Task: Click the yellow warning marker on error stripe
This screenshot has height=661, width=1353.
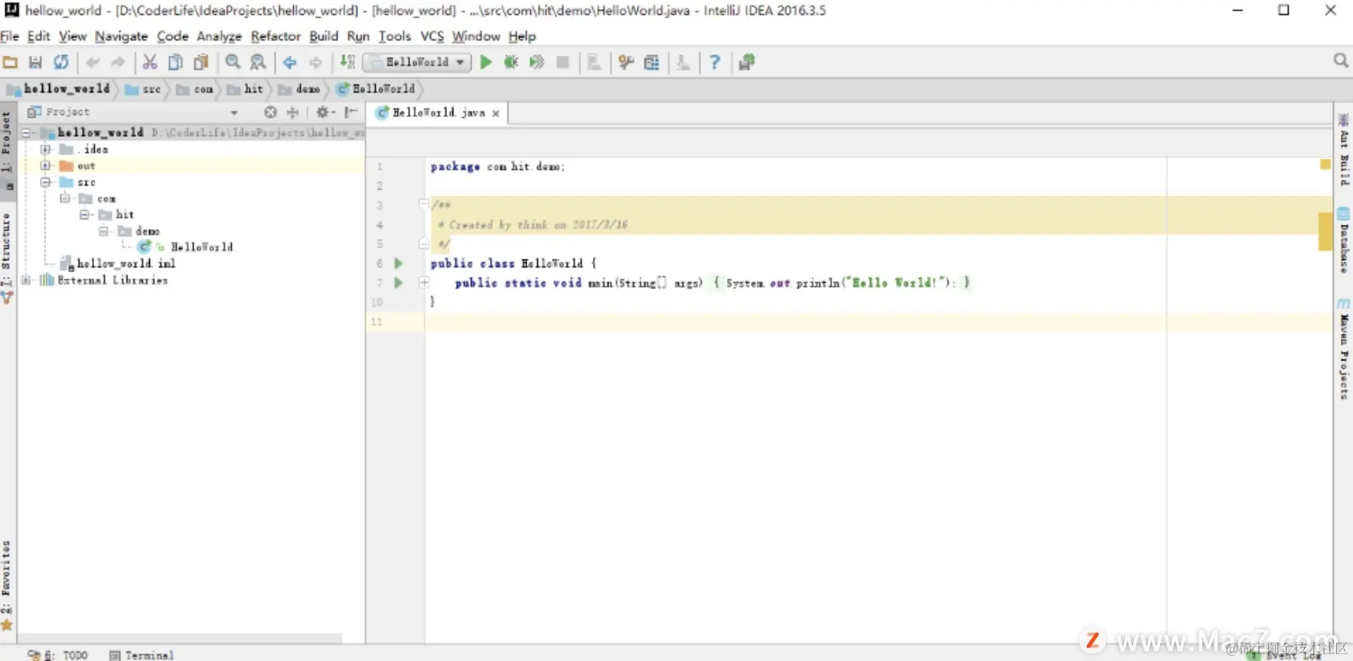Action: [x=1325, y=232]
